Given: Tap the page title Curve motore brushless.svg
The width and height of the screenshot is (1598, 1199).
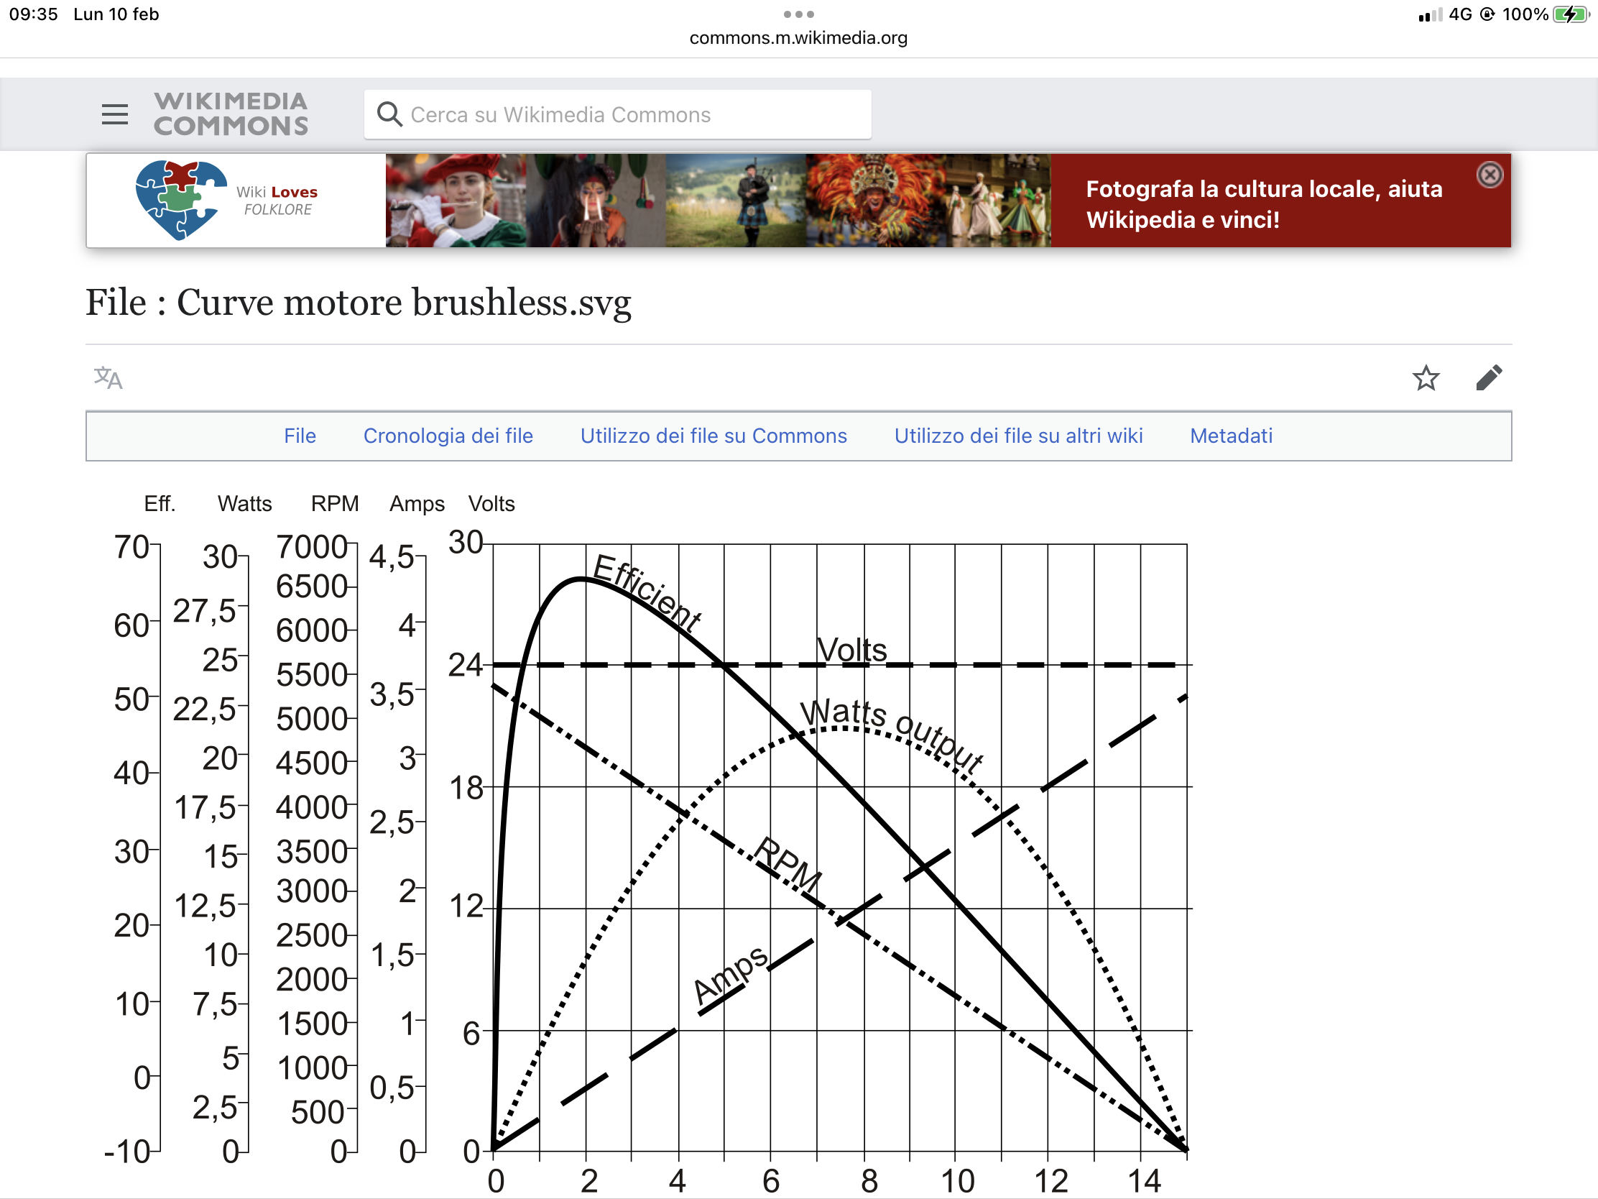Looking at the screenshot, I should (359, 302).
